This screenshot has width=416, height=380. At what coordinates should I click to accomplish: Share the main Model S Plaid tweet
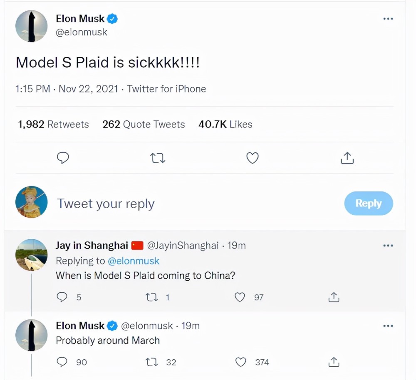[x=347, y=158]
